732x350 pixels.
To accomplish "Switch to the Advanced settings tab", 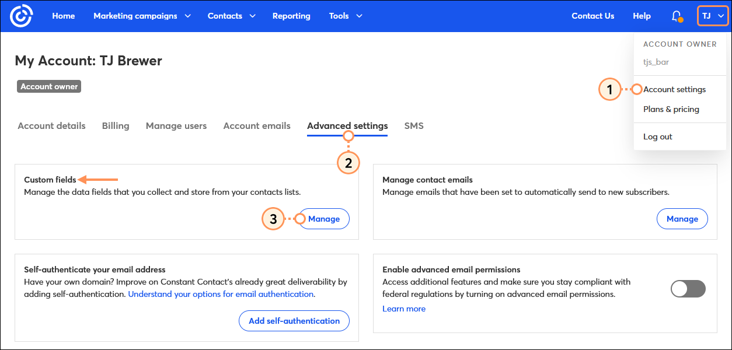I will 347,125.
